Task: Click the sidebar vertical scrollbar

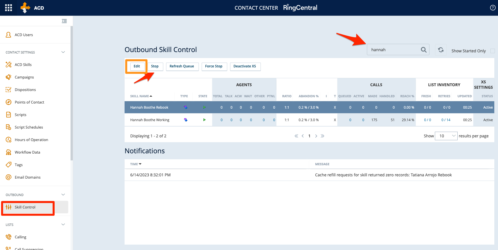Action: pyautogui.click(x=72, y=94)
